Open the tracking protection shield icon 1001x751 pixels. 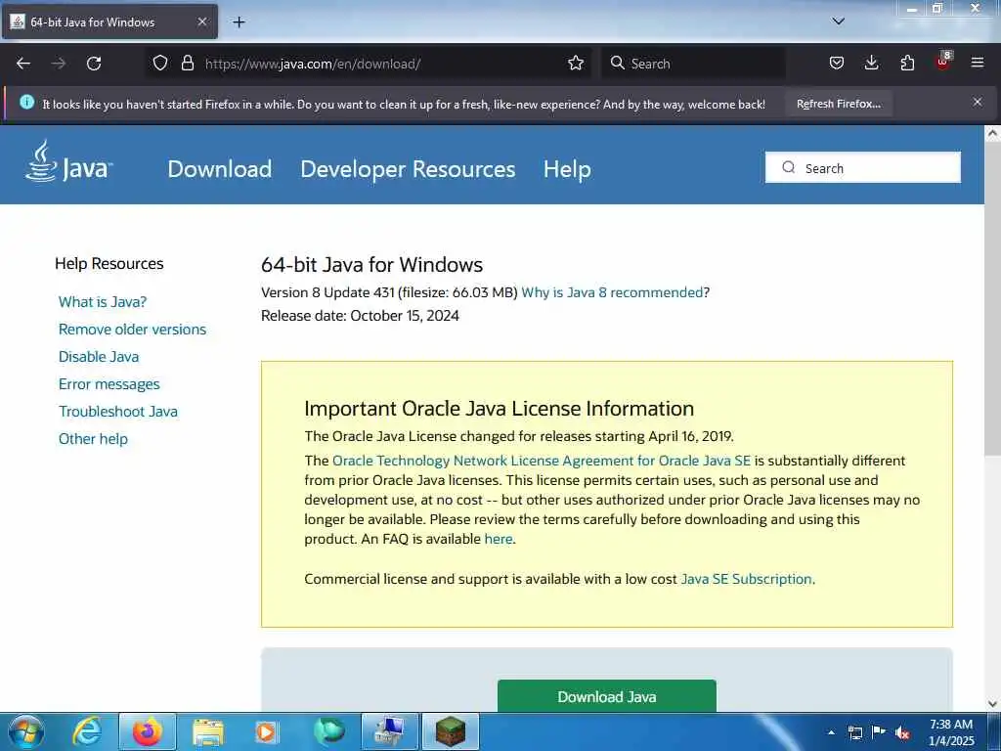point(160,64)
